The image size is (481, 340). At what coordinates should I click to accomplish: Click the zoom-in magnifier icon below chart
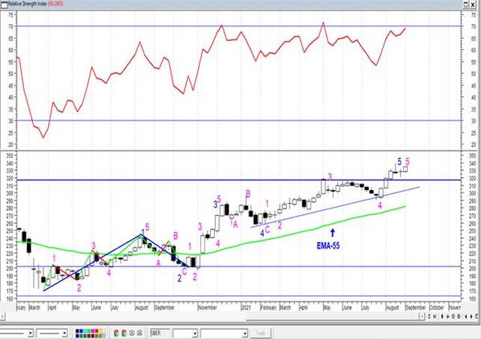(x=453, y=317)
